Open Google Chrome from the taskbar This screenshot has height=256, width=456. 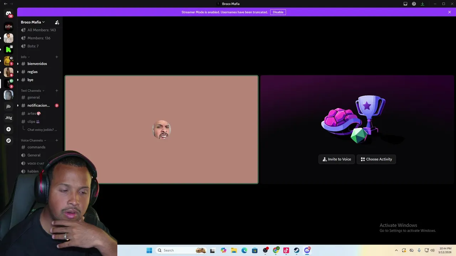tap(276, 250)
